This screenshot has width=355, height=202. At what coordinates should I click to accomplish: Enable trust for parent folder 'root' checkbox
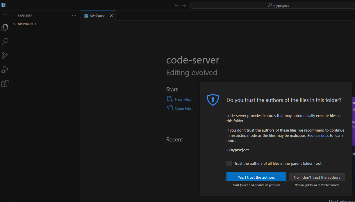click(x=229, y=163)
